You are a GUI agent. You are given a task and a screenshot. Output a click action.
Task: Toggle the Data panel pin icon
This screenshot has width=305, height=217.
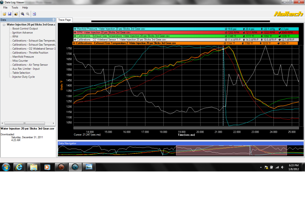(53, 20)
